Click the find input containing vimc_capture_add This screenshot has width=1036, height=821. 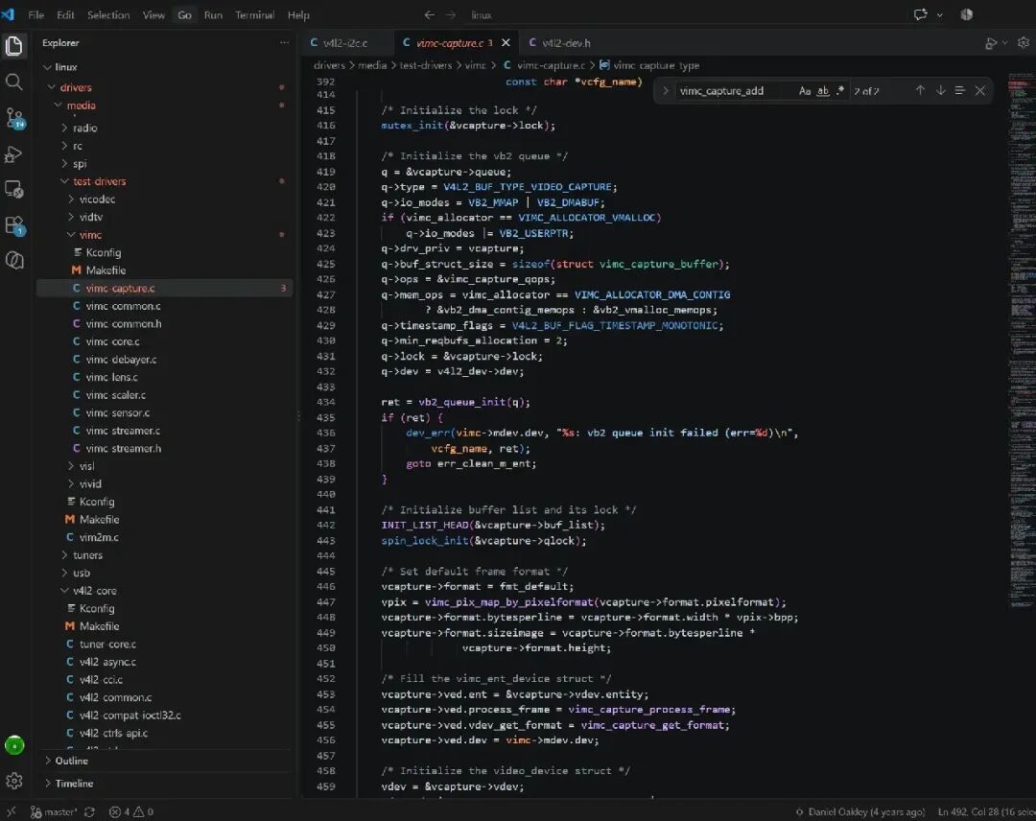pos(736,91)
